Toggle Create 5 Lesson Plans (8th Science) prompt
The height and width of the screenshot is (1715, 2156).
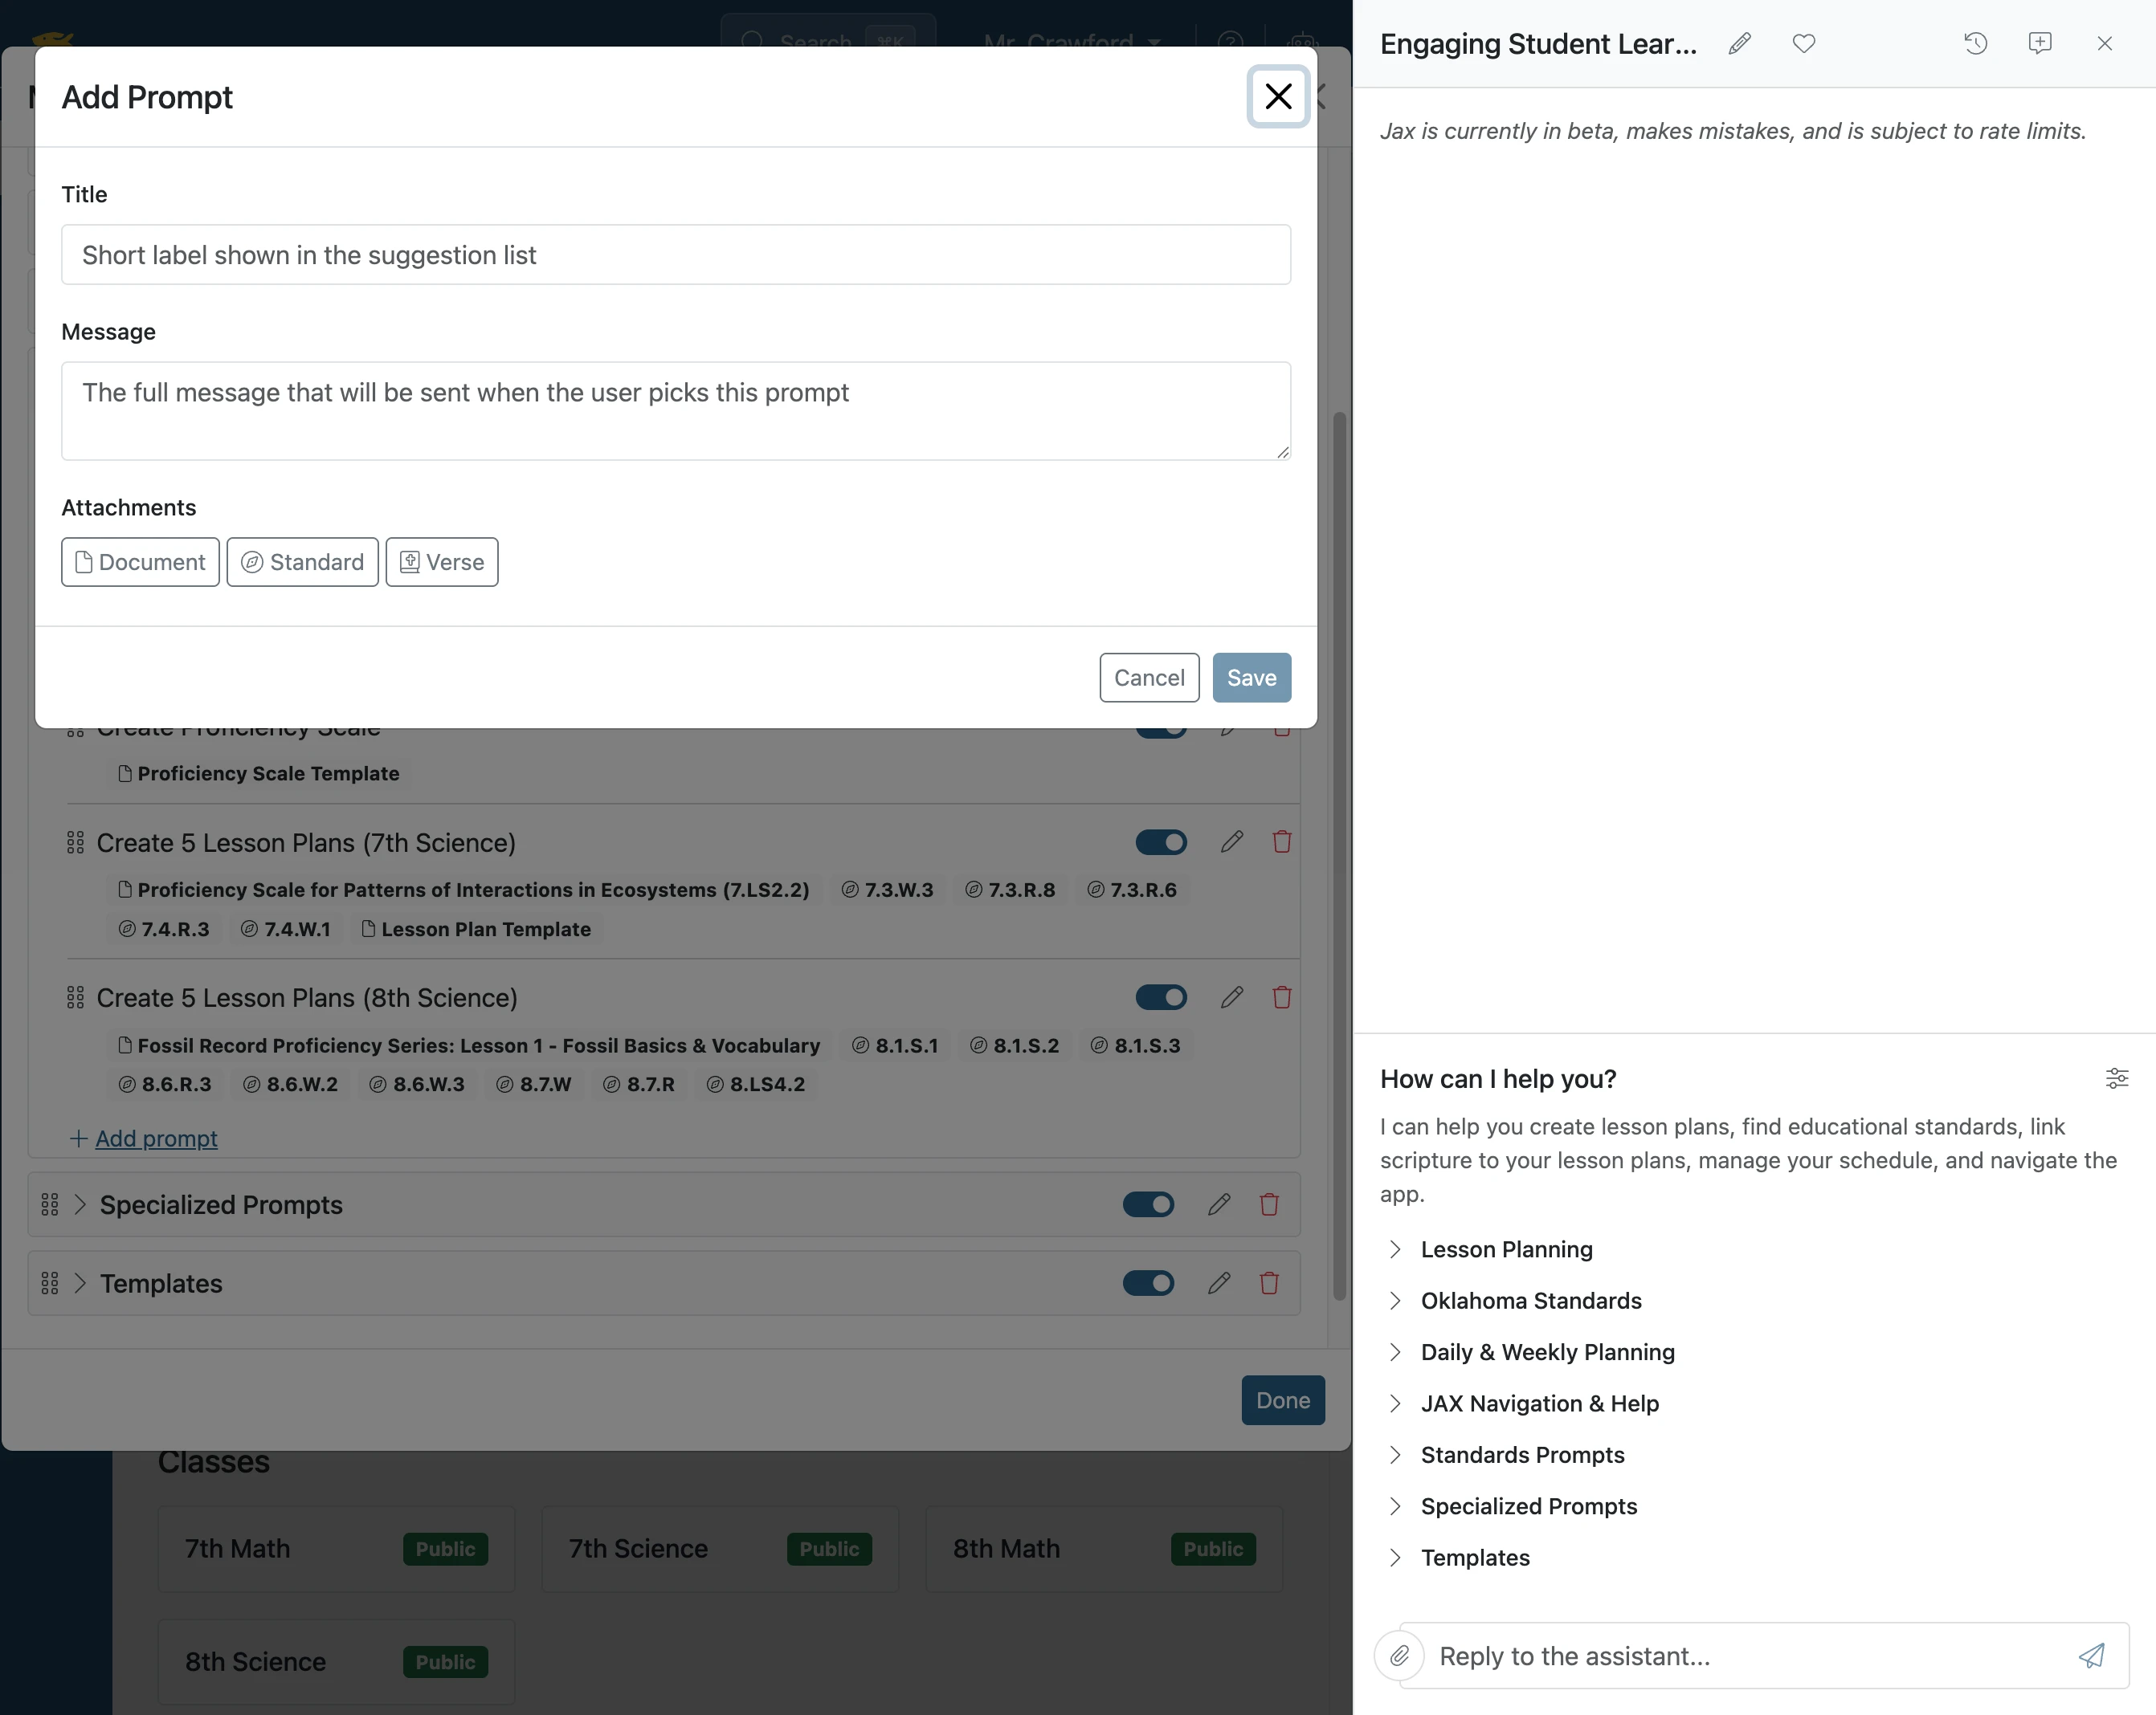click(x=1161, y=997)
